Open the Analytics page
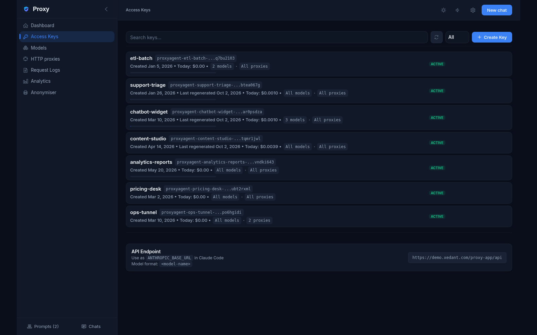 (x=67, y=81)
